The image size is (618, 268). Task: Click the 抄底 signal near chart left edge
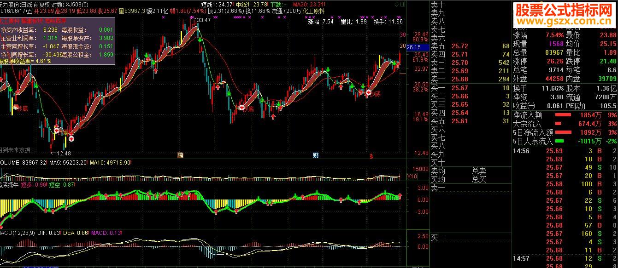point(22,108)
